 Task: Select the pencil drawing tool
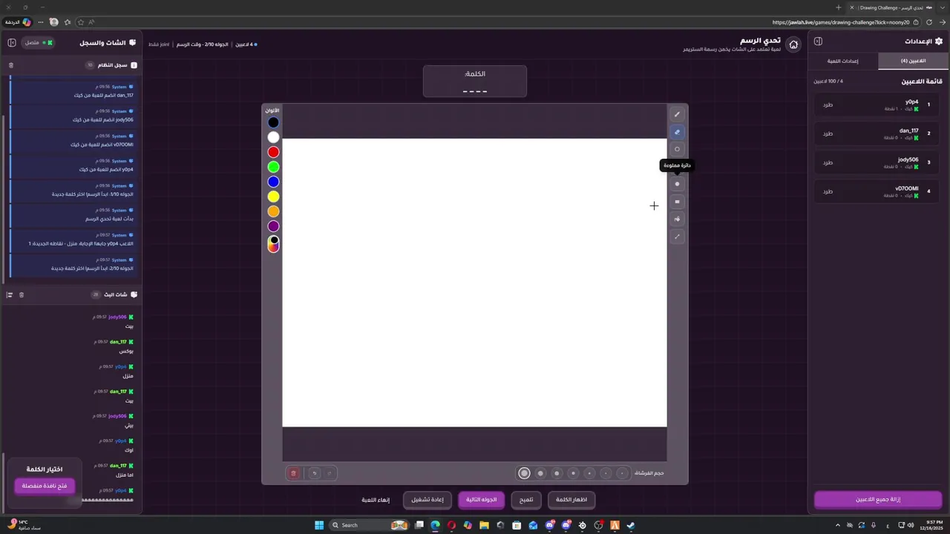pos(677,114)
